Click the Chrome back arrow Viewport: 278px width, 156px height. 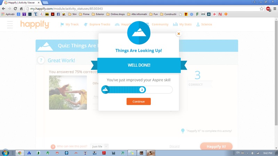(x=3, y=9)
